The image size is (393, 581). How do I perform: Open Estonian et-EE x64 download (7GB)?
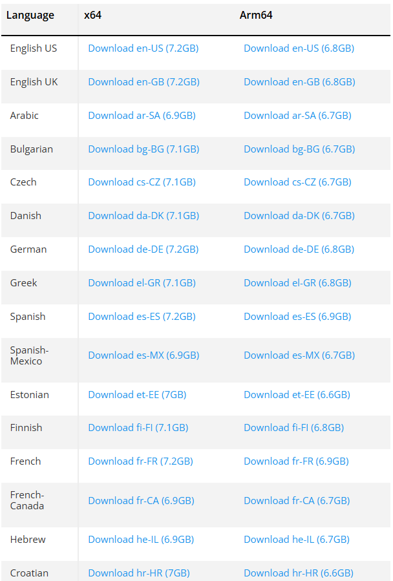137,395
